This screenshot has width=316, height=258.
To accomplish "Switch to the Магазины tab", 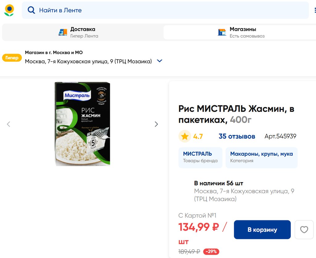I will [x=243, y=32].
